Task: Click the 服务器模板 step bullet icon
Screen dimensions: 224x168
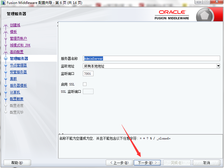Action: (x=6, y=85)
